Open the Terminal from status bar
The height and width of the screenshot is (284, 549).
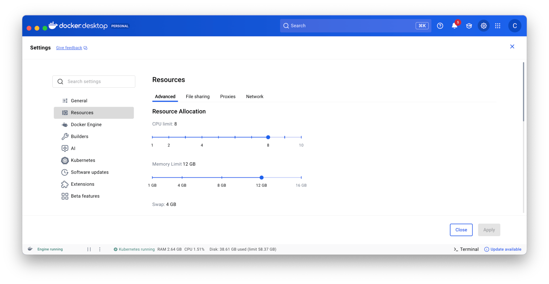(x=466, y=249)
